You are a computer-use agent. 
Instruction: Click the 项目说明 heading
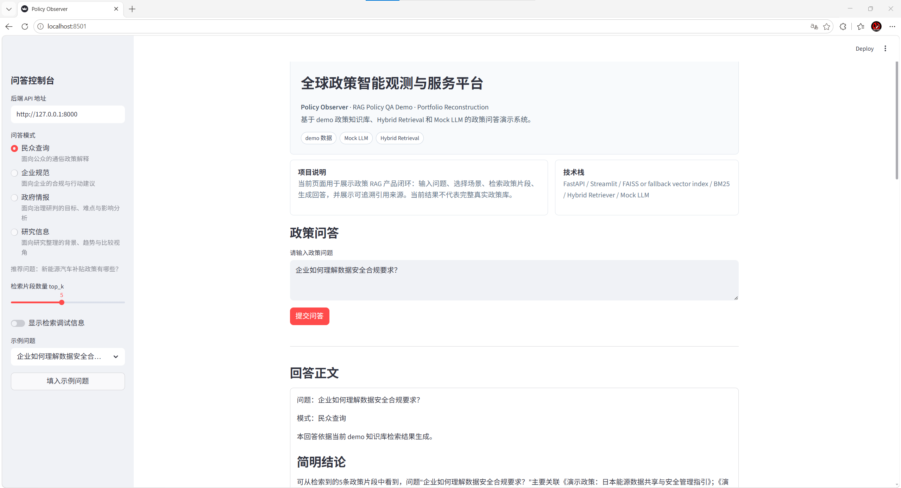click(312, 172)
